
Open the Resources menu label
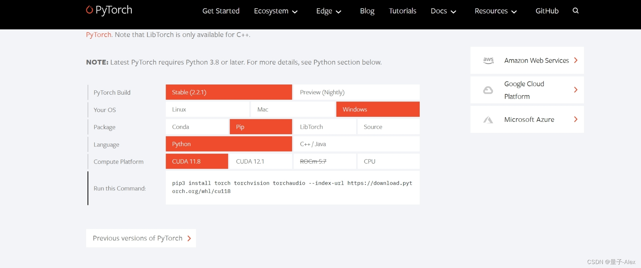[x=491, y=11]
